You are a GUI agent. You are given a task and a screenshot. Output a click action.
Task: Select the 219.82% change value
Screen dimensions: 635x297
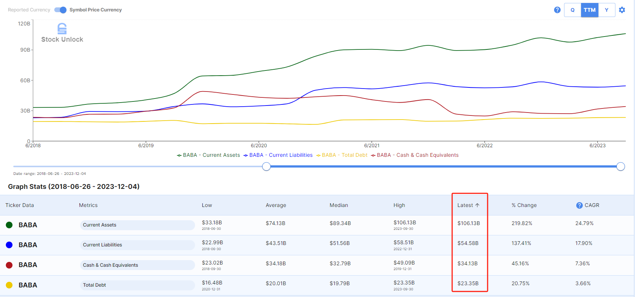pos(522,223)
